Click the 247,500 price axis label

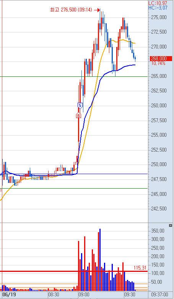(159, 179)
